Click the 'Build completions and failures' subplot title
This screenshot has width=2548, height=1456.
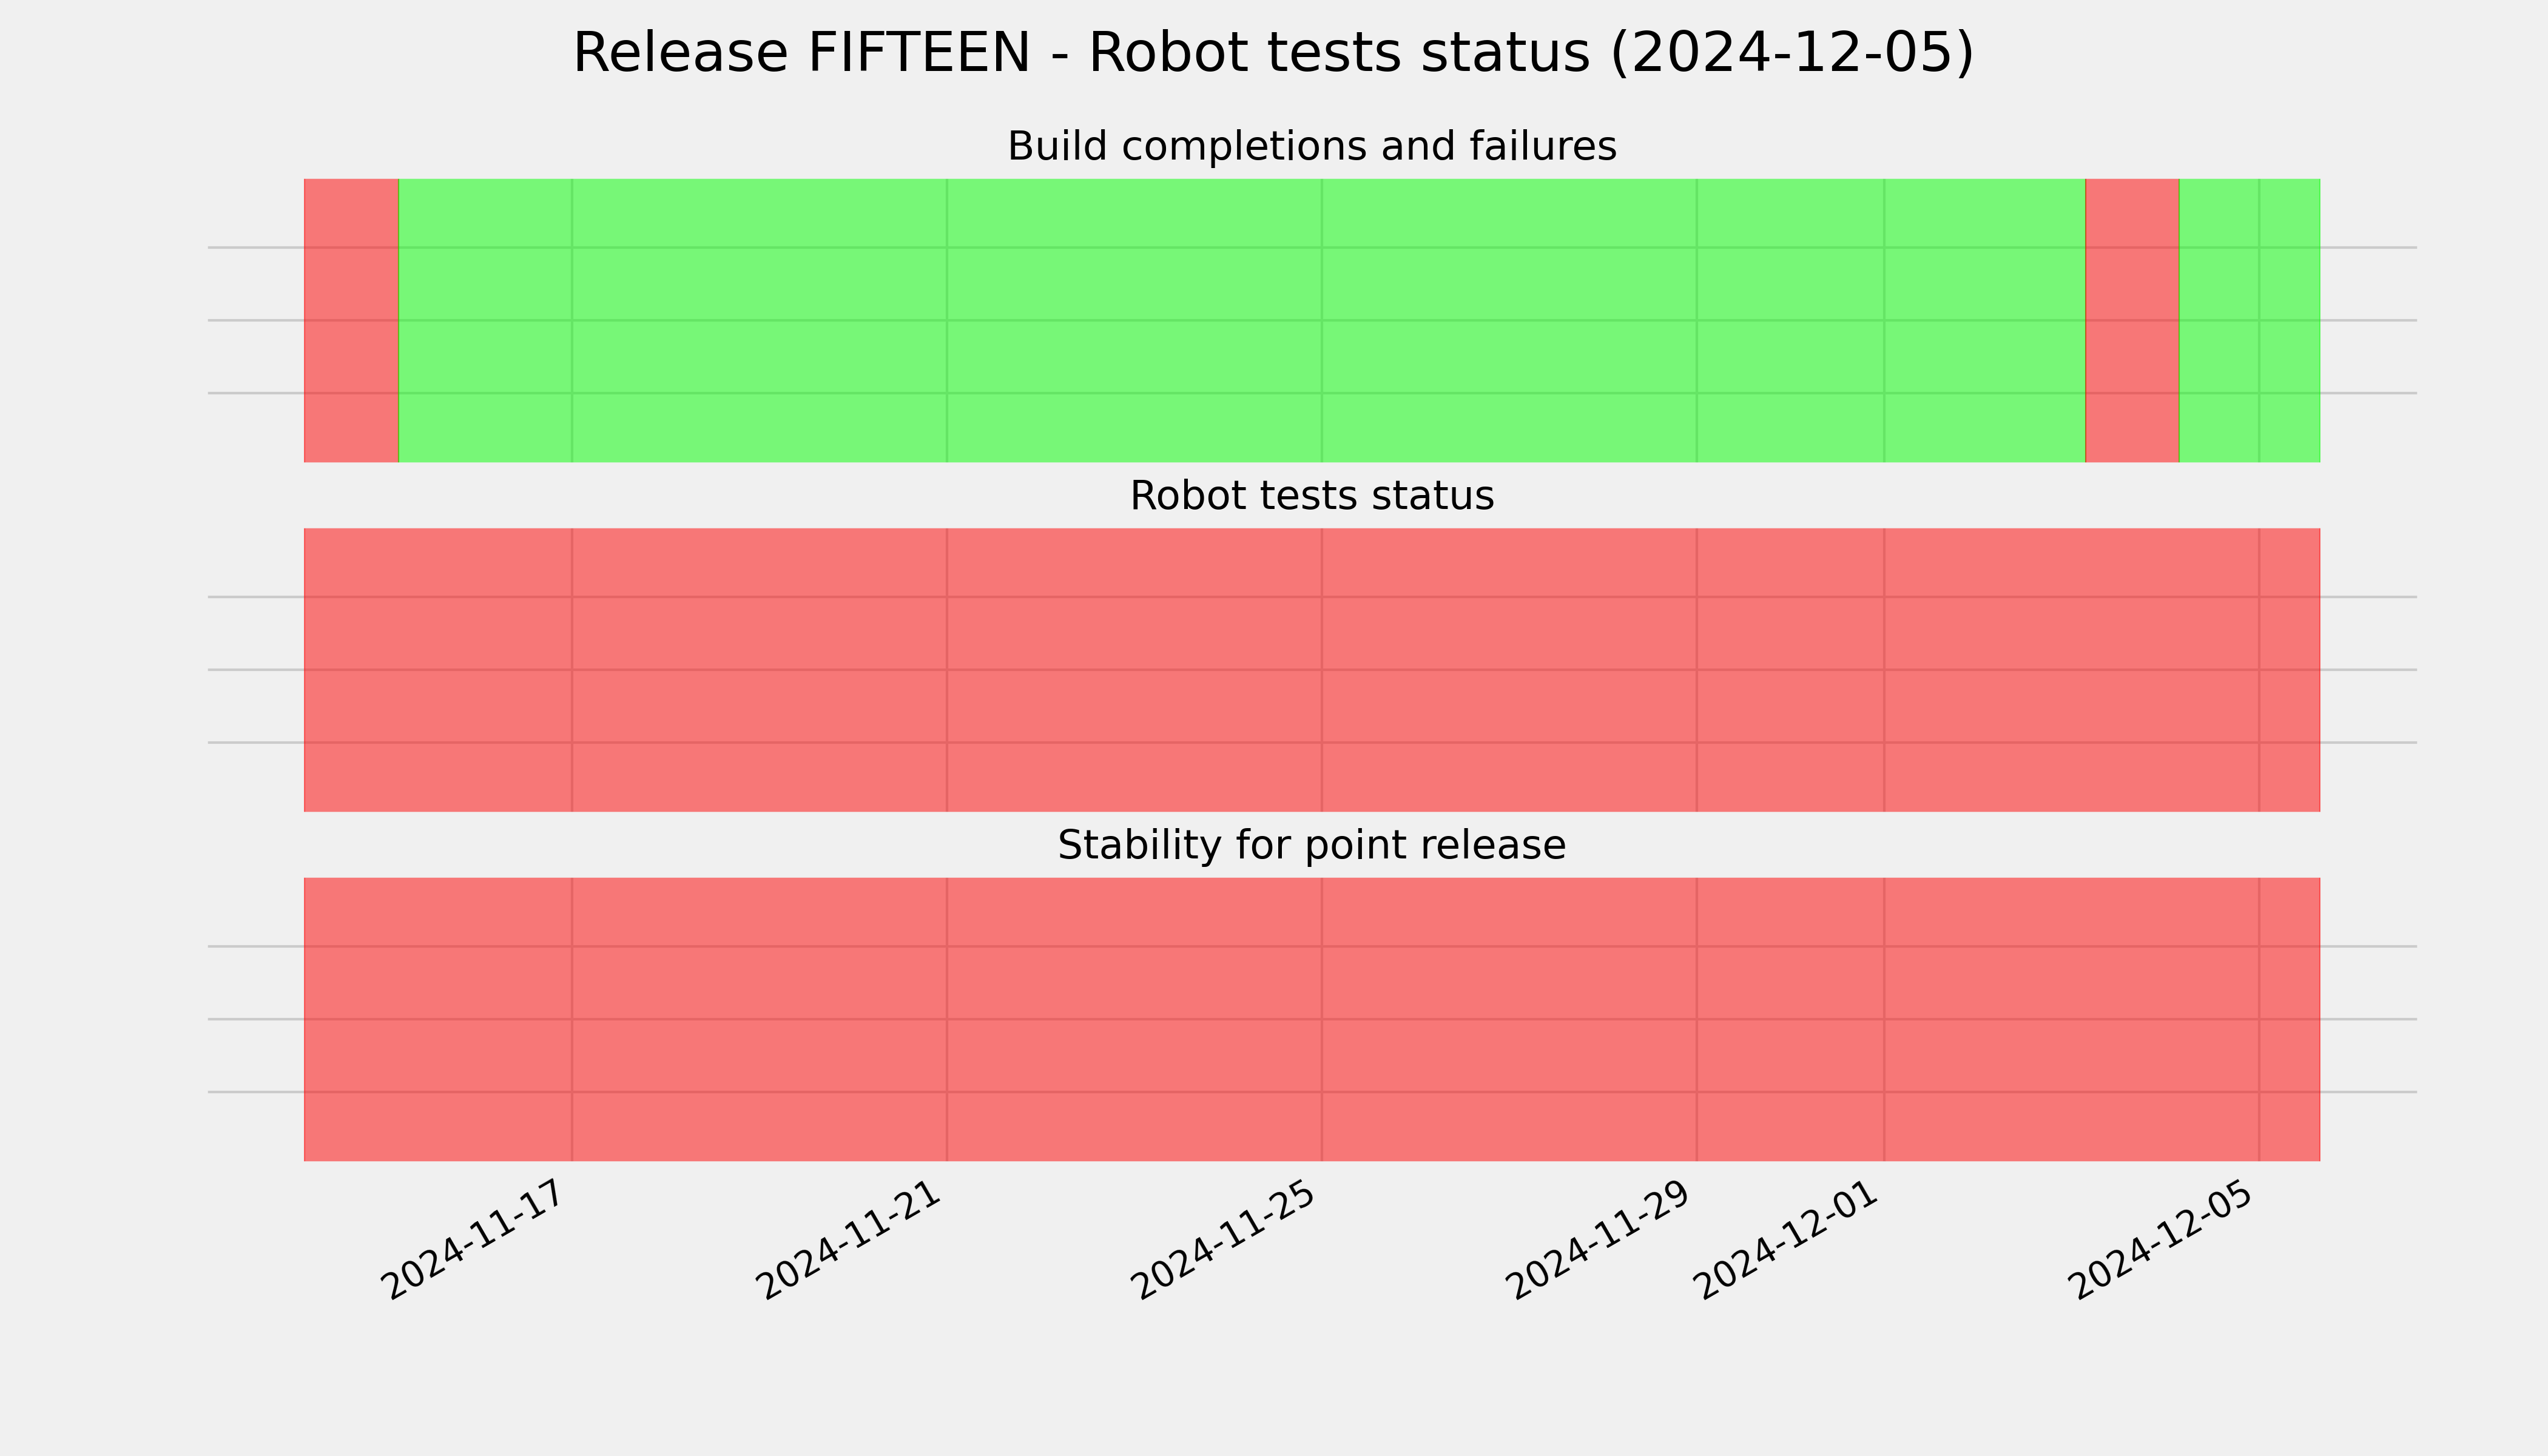click(1311, 146)
